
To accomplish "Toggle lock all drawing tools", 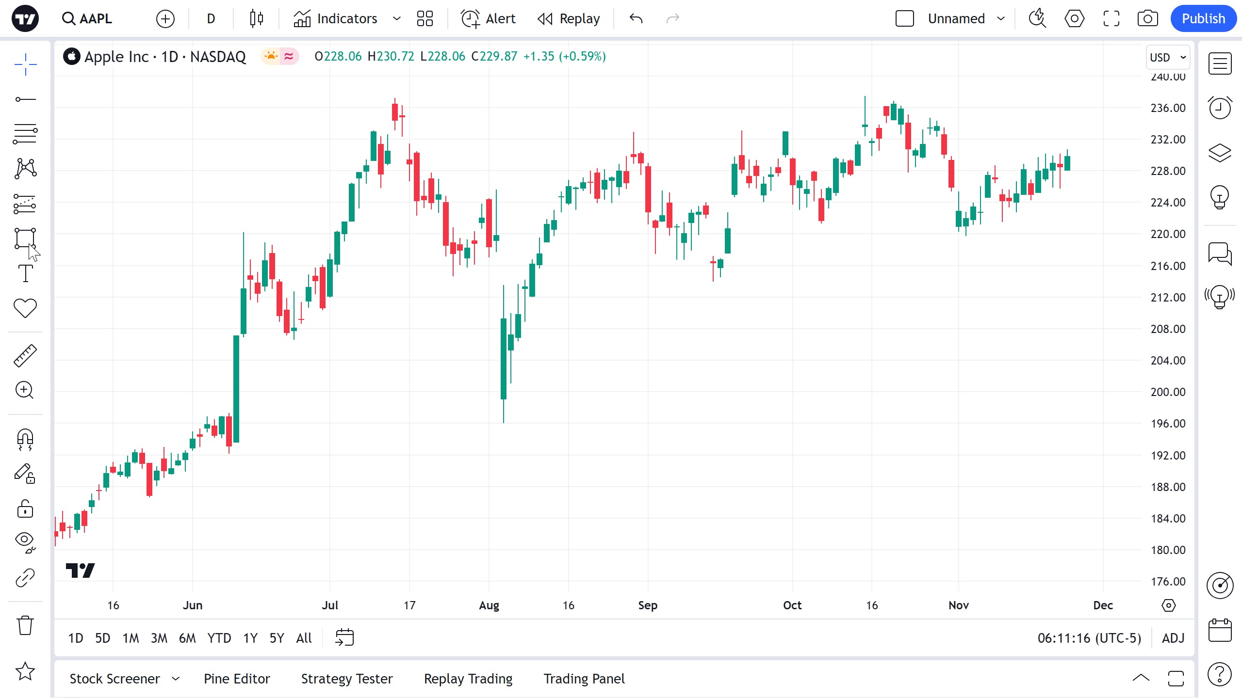I will click(25, 509).
